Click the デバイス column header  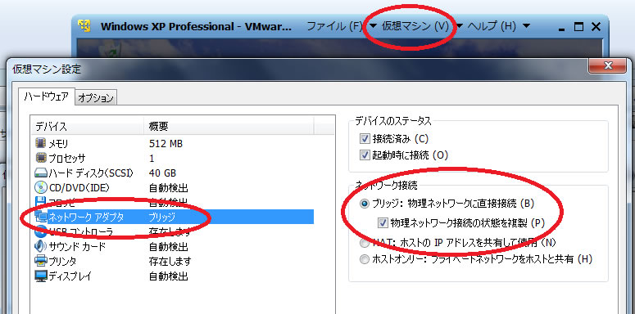87,127
